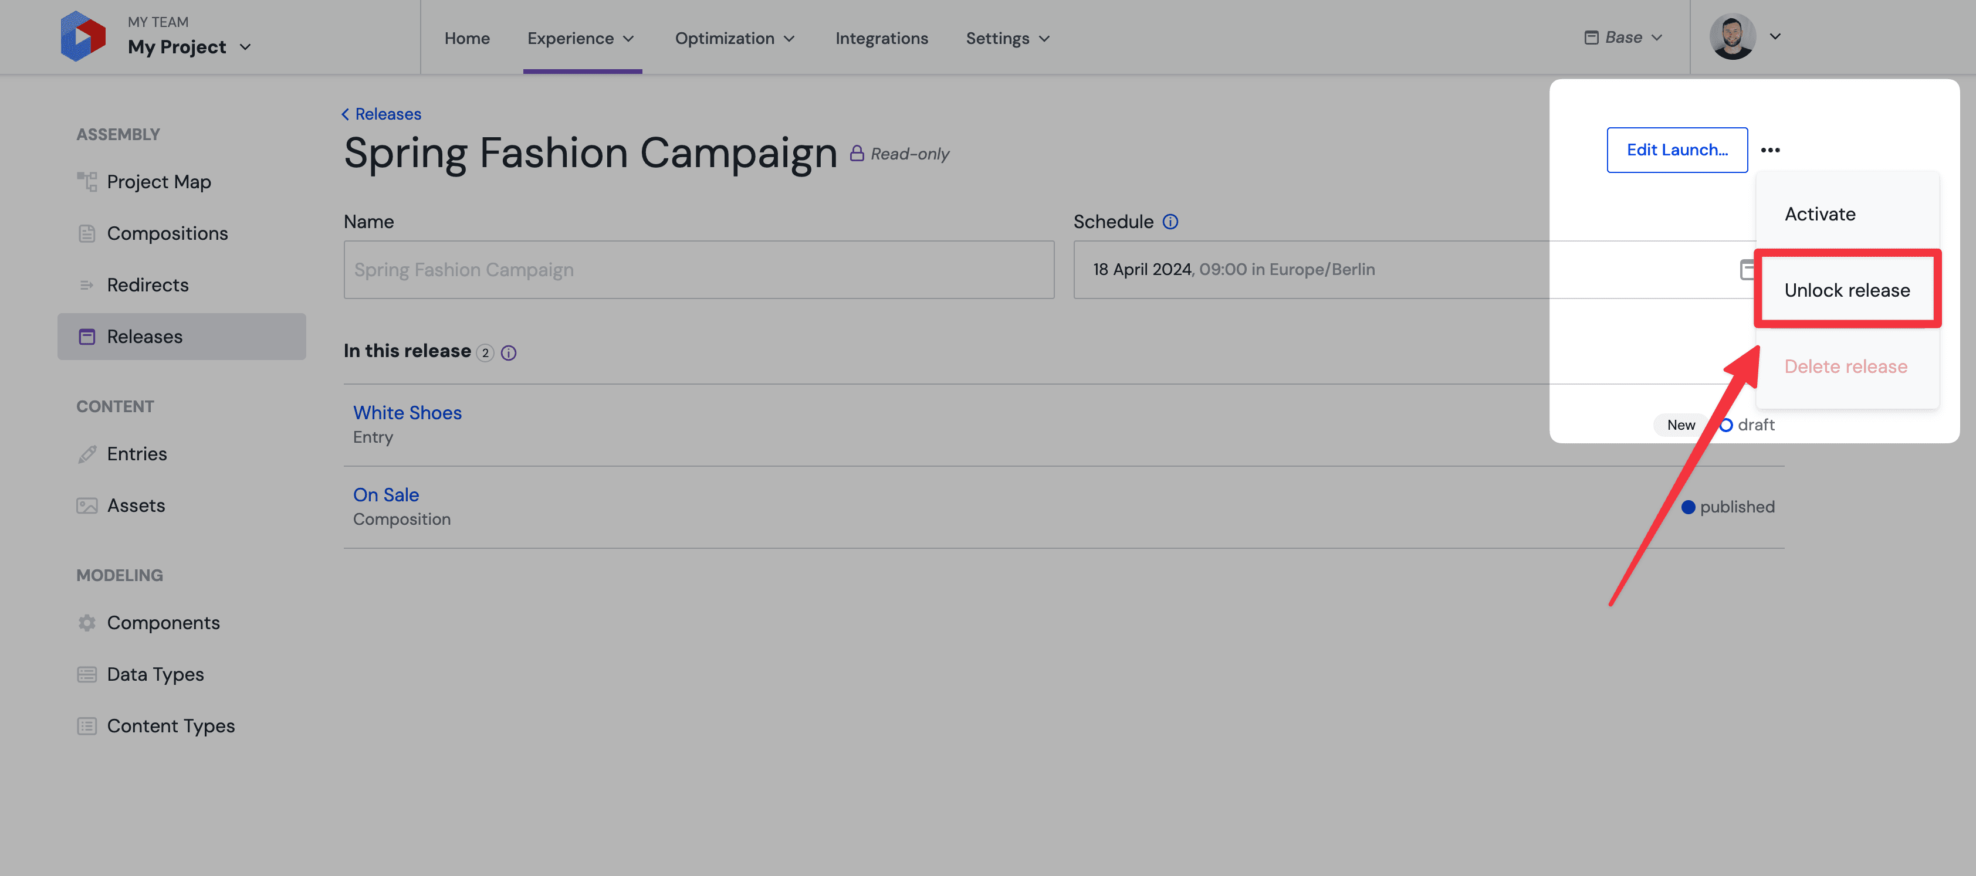Click the release item count badge
The image size is (1976, 876).
pyautogui.click(x=485, y=352)
